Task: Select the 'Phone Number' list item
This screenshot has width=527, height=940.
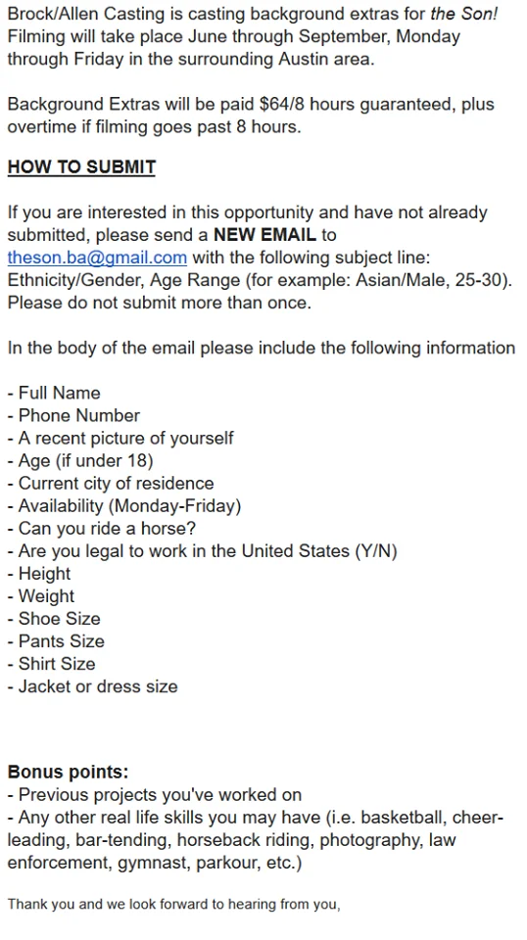Action: pos(73,415)
